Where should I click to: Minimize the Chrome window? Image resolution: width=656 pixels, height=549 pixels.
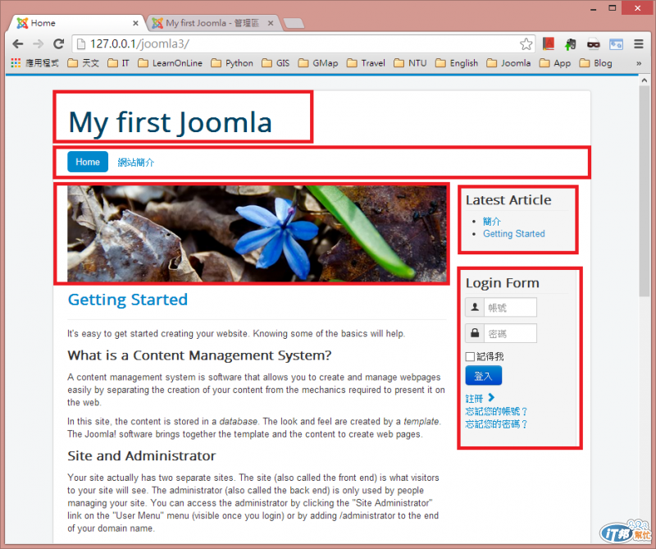point(593,9)
